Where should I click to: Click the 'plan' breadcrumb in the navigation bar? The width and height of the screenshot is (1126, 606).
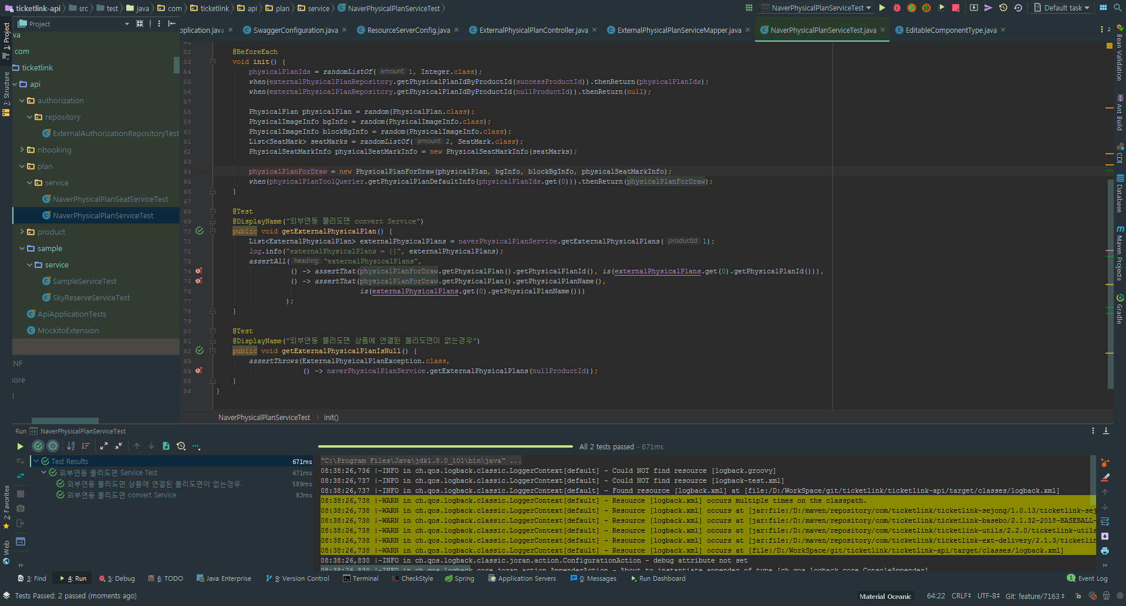pyautogui.click(x=278, y=8)
